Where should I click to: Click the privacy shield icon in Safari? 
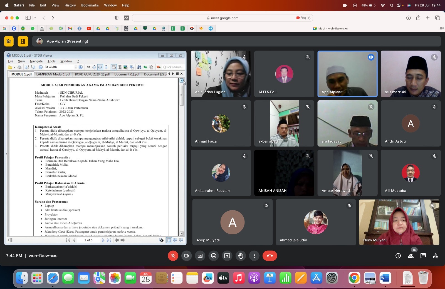[x=117, y=18]
